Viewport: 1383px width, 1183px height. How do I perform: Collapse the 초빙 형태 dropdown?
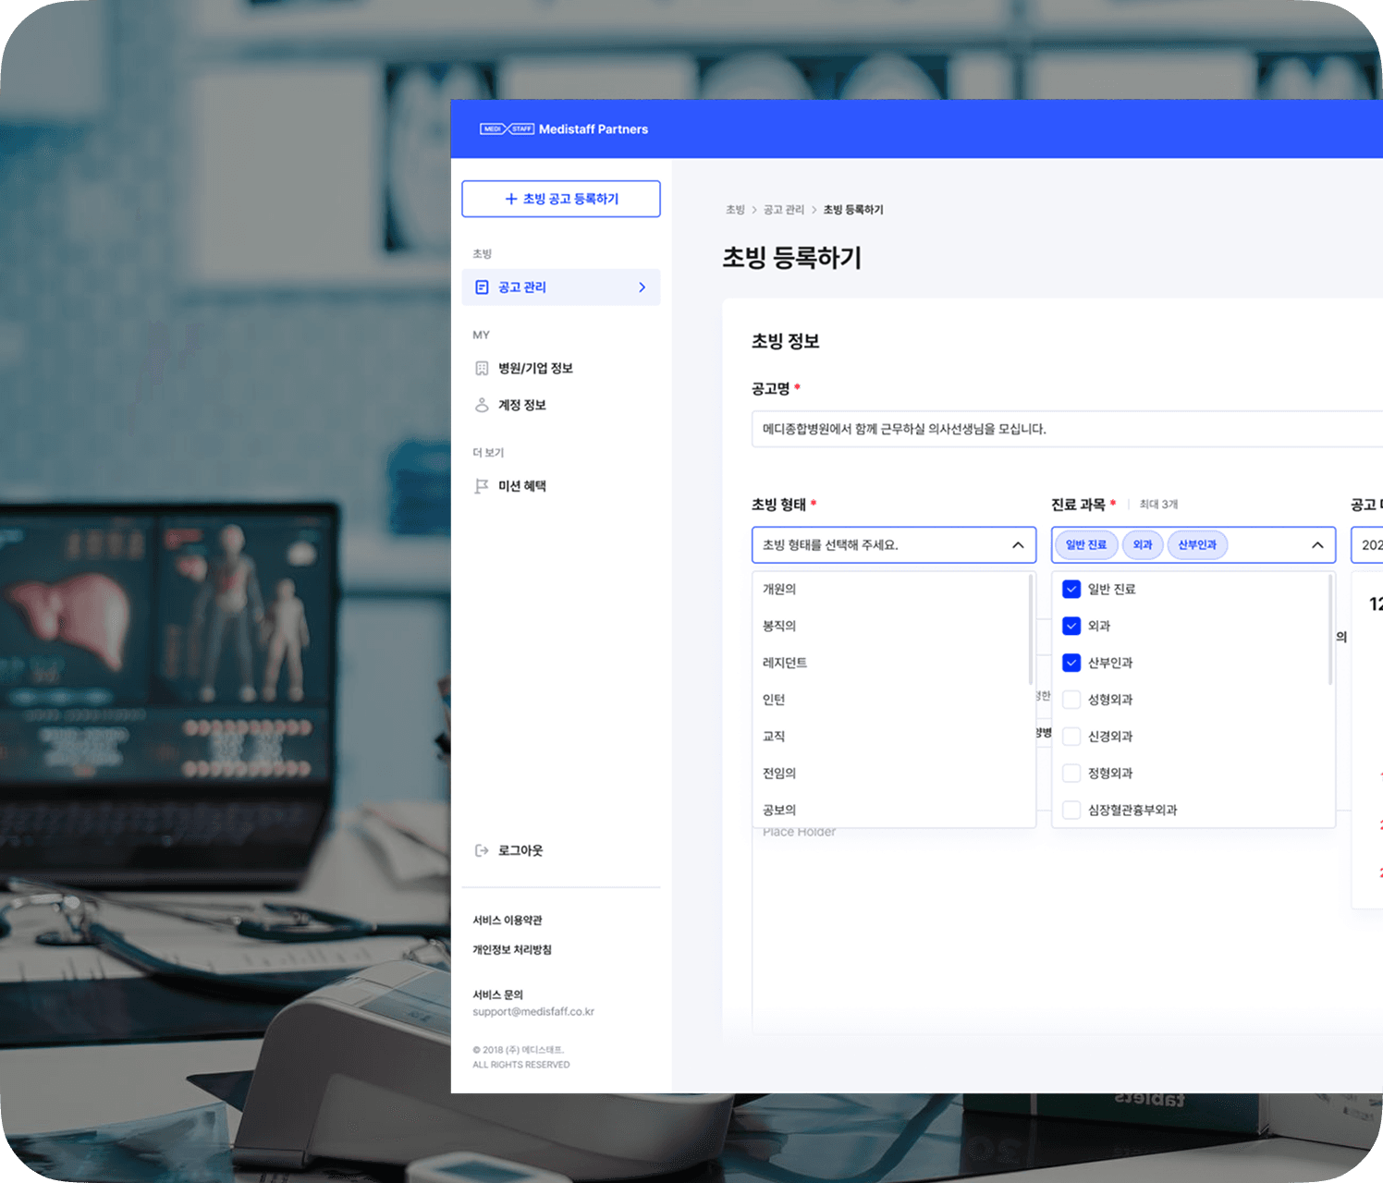tap(1020, 544)
